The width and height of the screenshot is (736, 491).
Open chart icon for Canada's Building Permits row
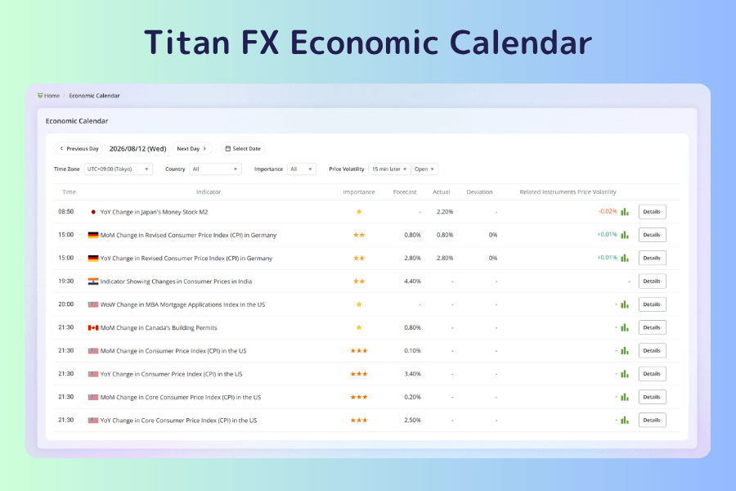coord(625,327)
